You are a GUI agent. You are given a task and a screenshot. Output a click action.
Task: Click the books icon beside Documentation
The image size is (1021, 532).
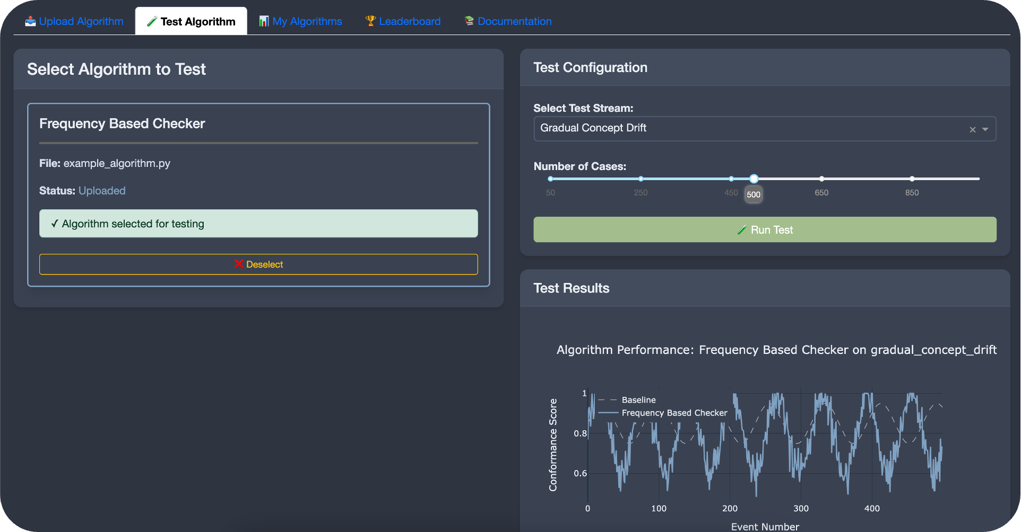click(469, 21)
